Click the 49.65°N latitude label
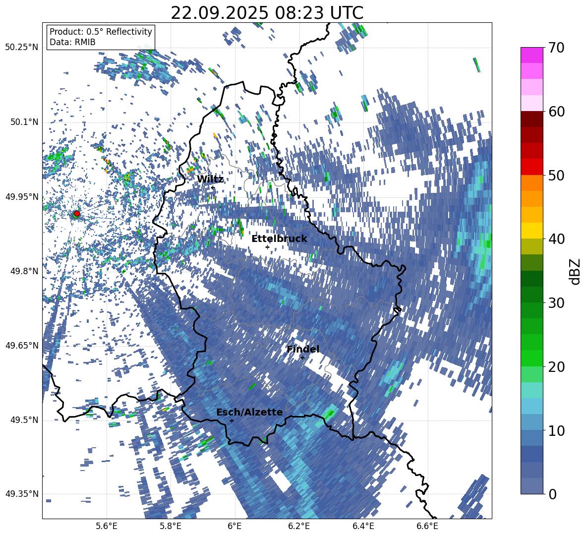Screen dimensions: 587x536 coord(22,345)
